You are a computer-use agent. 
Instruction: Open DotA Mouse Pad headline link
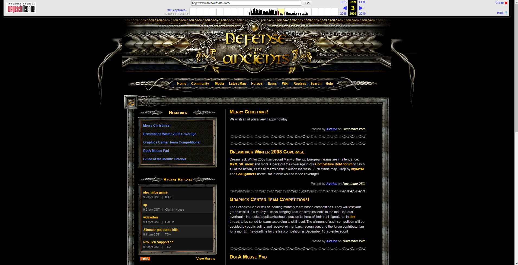pyautogui.click(x=156, y=151)
